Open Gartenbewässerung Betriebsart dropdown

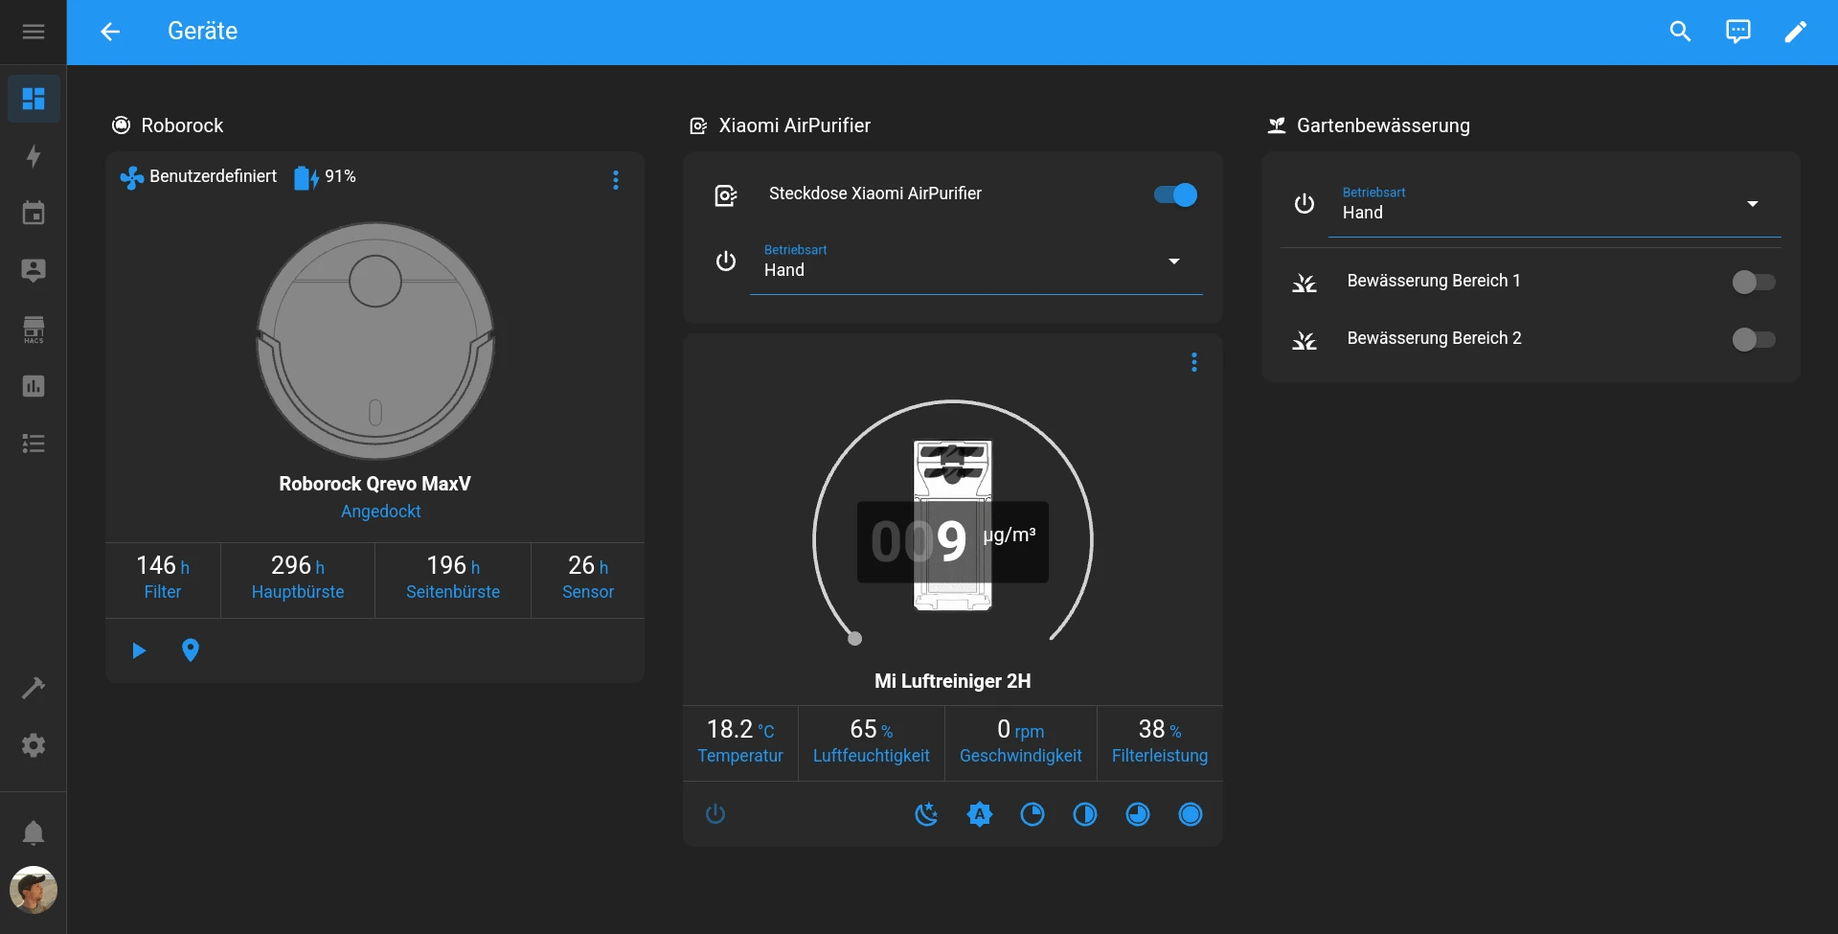[1554, 205]
